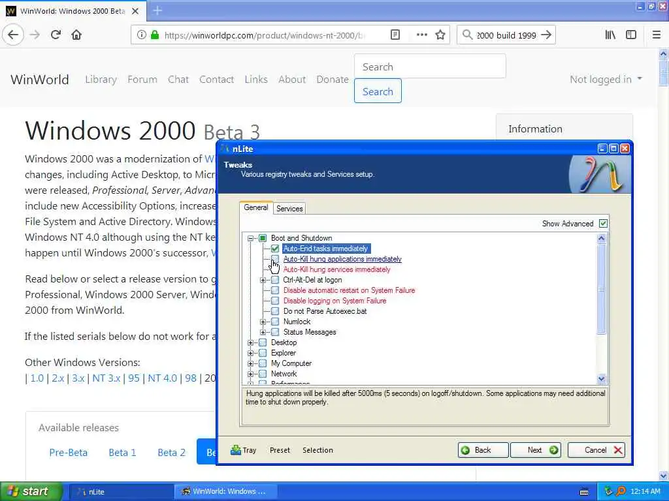Toggle the browser sidebar icon
The image size is (669, 501).
631,35
